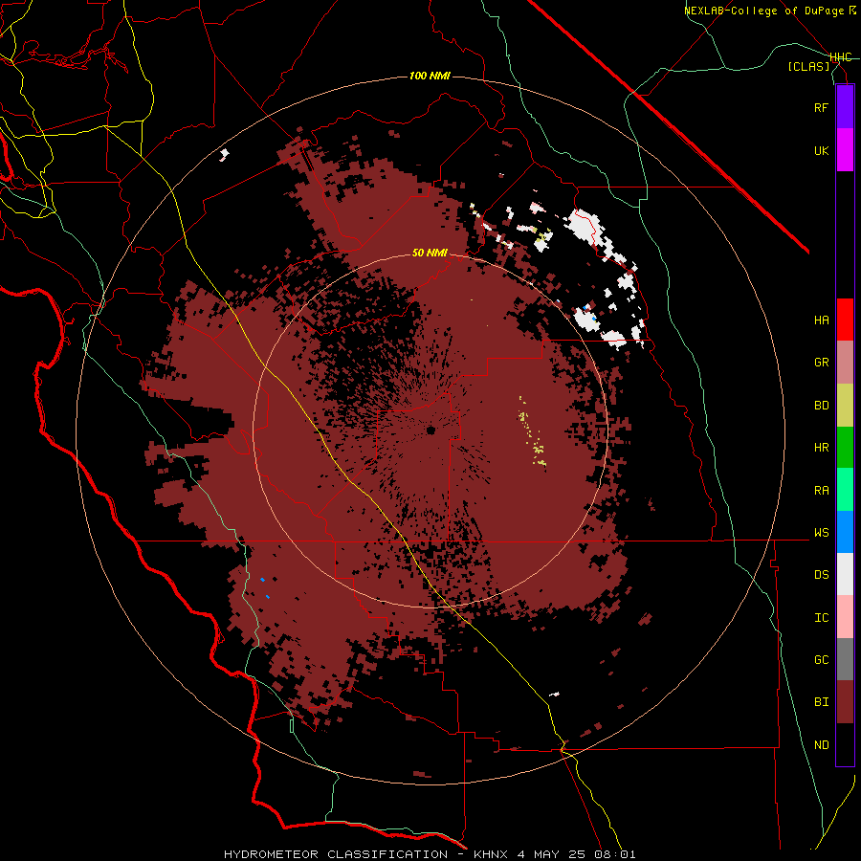Click the 08:01 timestamp
Image resolution: width=861 pixels, height=861 pixels.
tap(615, 854)
